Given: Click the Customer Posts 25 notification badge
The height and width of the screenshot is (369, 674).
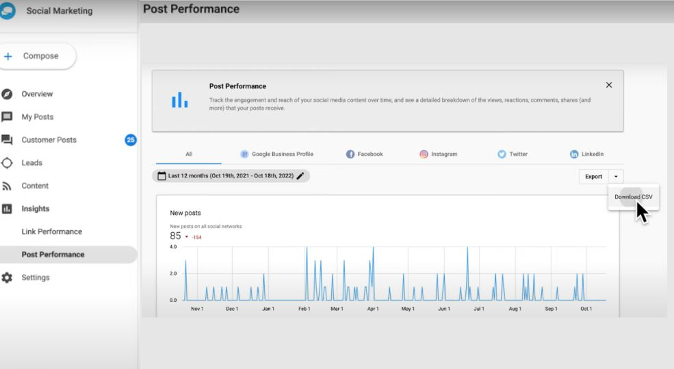Looking at the screenshot, I should pyautogui.click(x=131, y=140).
